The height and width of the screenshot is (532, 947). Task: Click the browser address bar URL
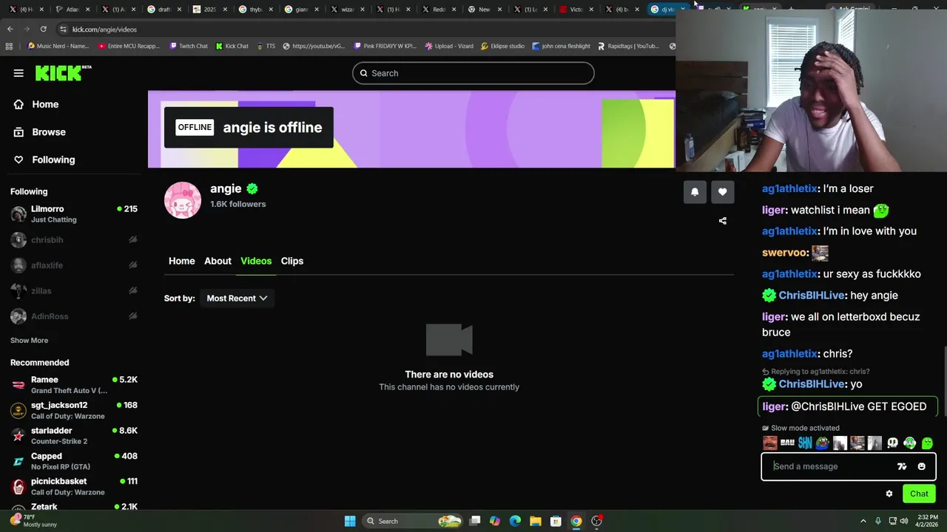pos(104,30)
